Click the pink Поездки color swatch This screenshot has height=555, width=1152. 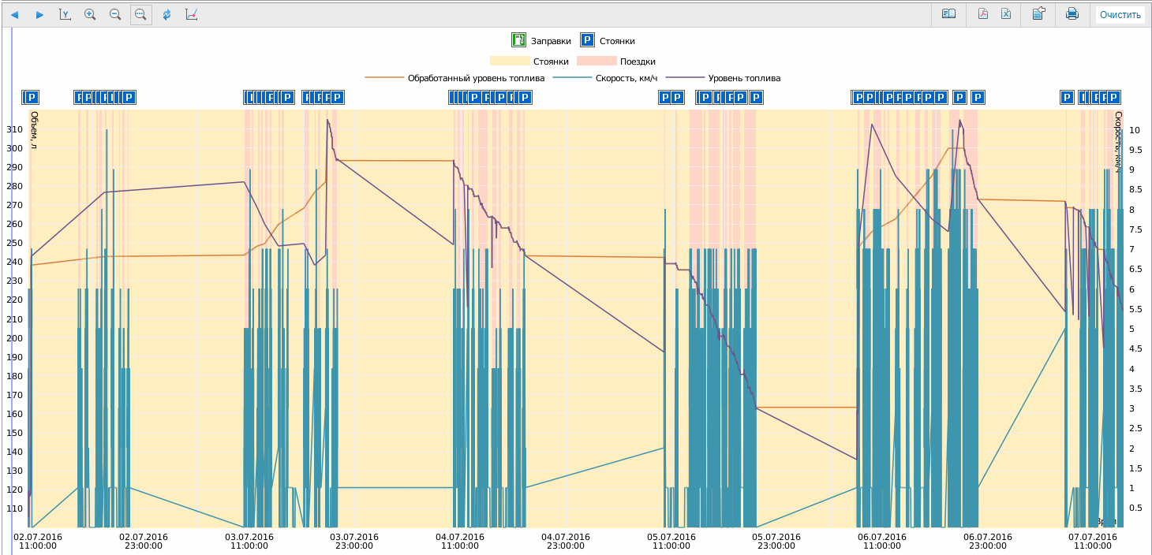(x=596, y=61)
